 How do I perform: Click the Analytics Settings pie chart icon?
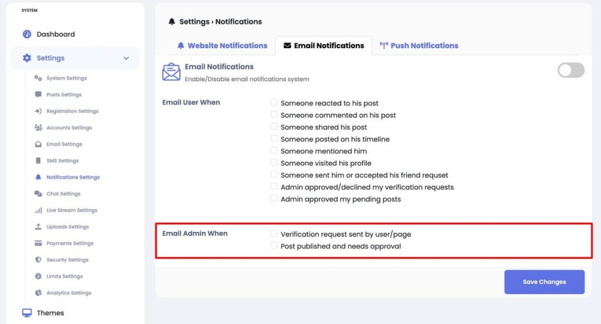pyautogui.click(x=38, y=292)
